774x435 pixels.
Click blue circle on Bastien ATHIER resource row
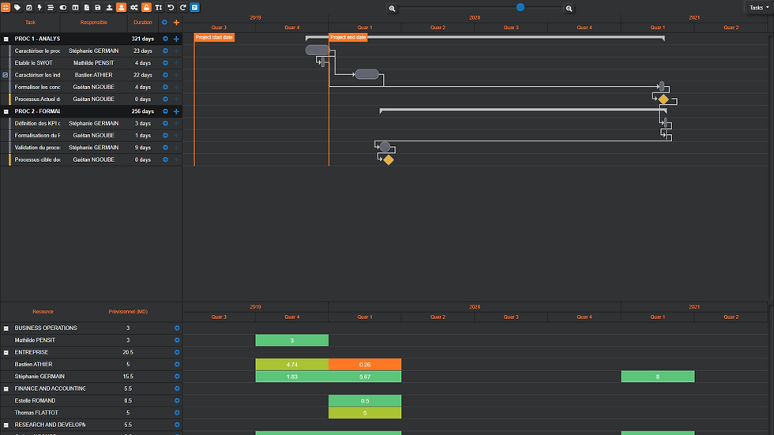(x=177, y=365)
